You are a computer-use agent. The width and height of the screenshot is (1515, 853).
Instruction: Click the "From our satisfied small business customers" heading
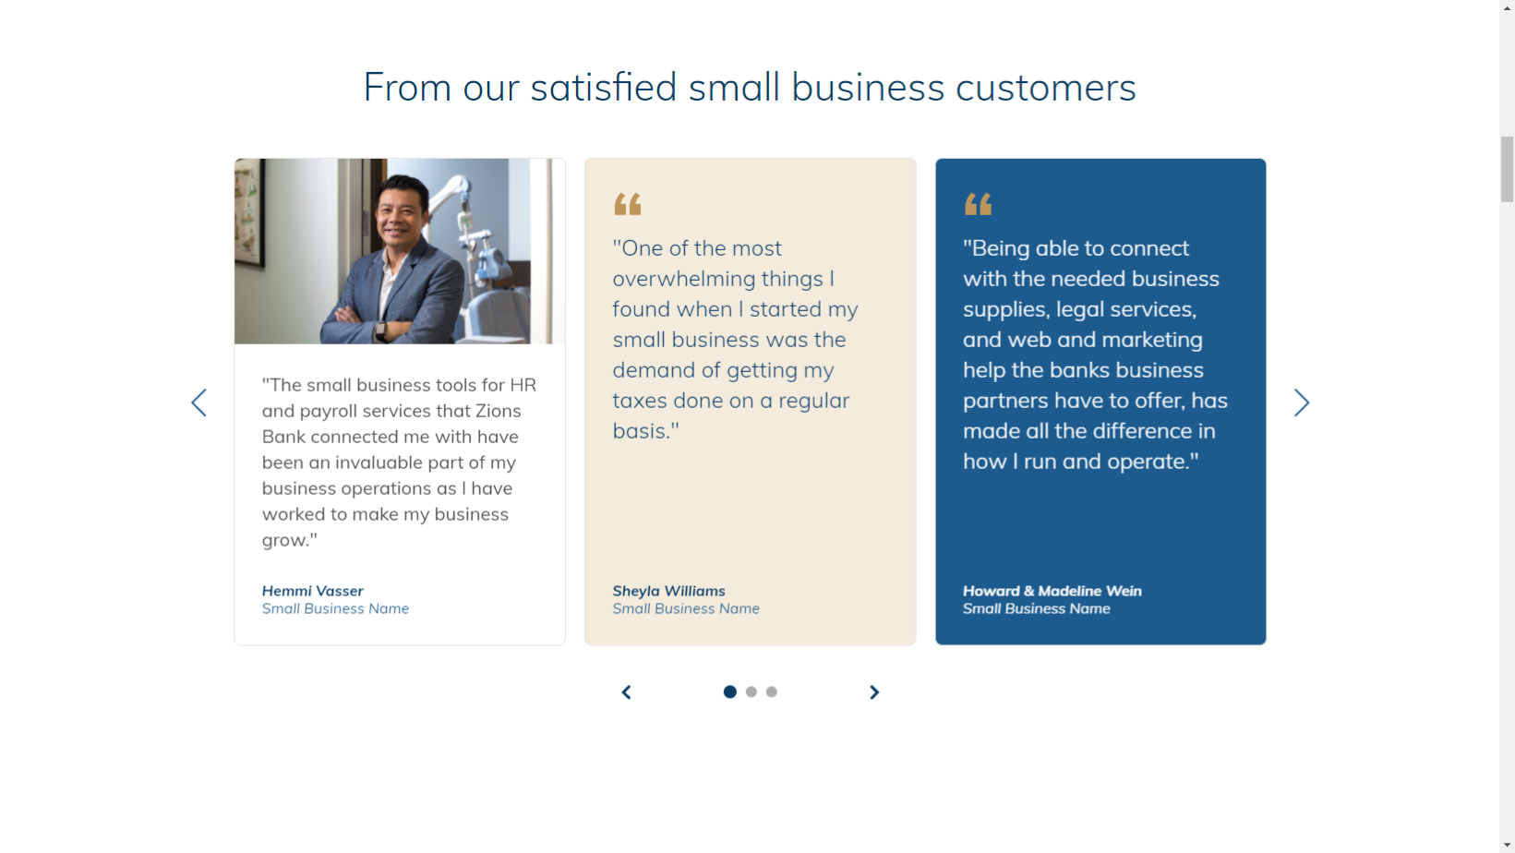pos(749,88)
